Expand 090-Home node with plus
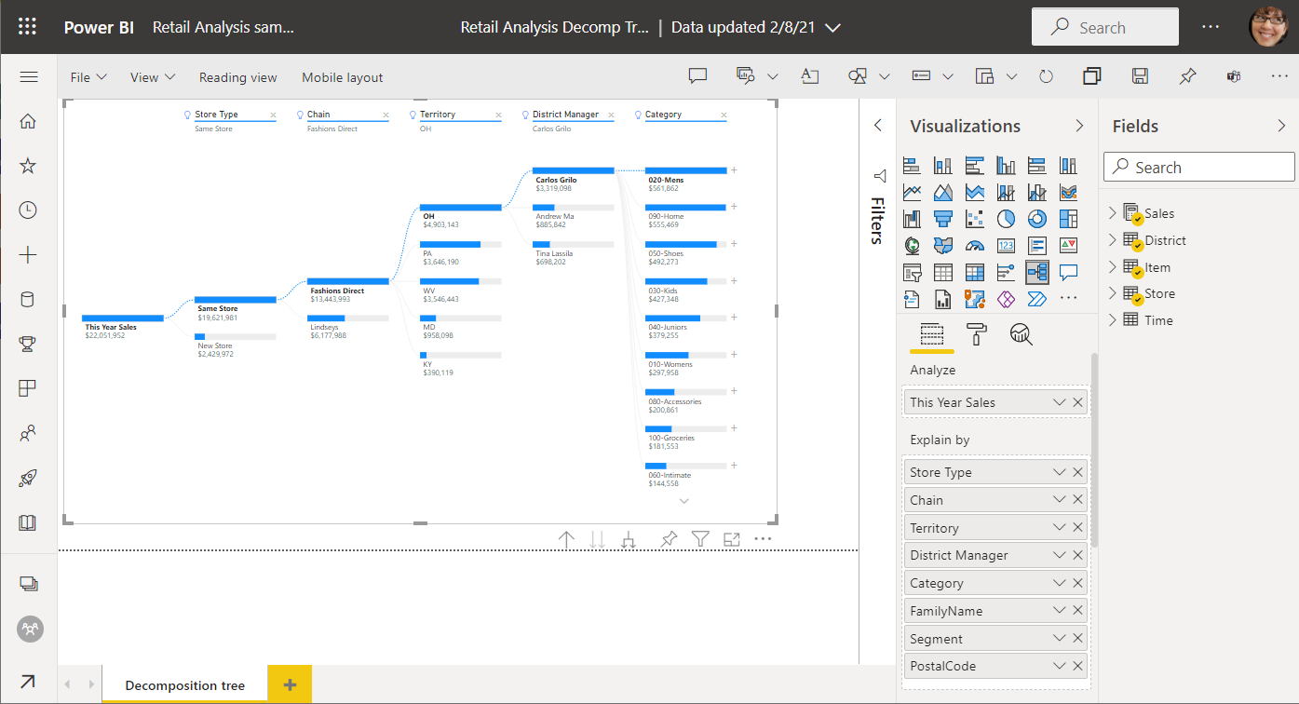The height and width of the screenshot is (704, 1299). pos(734,207)
